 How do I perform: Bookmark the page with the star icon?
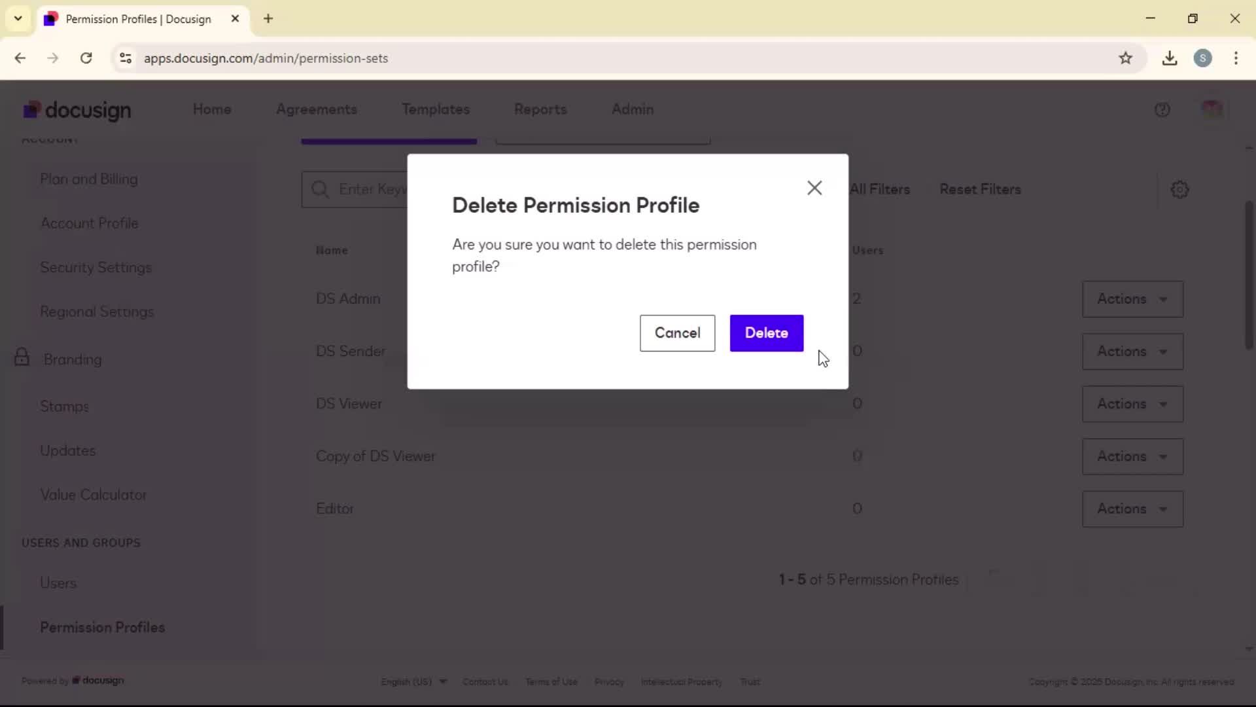1125,58
